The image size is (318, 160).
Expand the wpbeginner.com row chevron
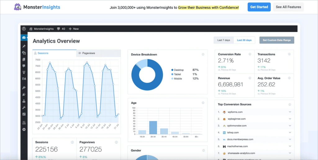[290, 119]
